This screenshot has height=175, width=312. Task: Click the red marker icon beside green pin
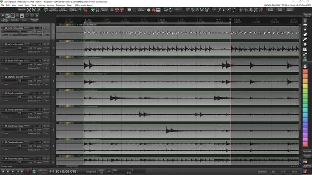[85, 10]
